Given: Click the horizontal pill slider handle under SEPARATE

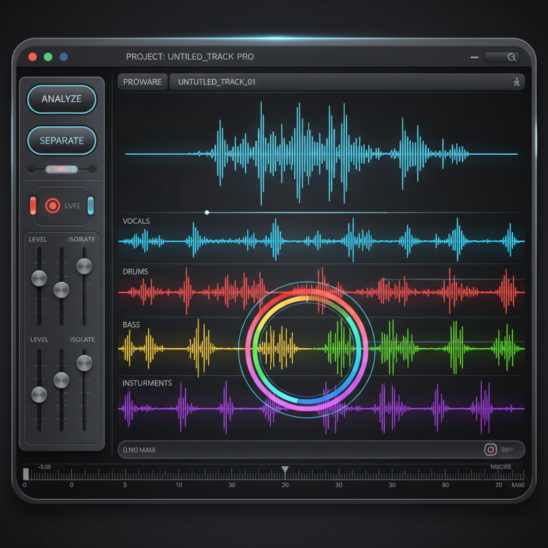Looking at the screenshot, I should (62, 170).
